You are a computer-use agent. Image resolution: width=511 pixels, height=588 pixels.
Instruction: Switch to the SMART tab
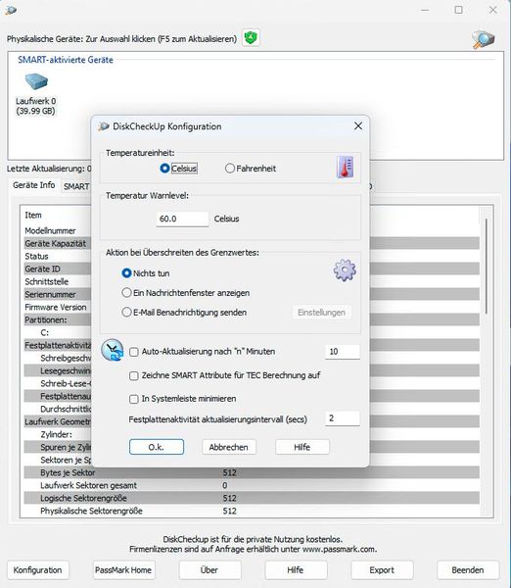(x=76, y=186)
